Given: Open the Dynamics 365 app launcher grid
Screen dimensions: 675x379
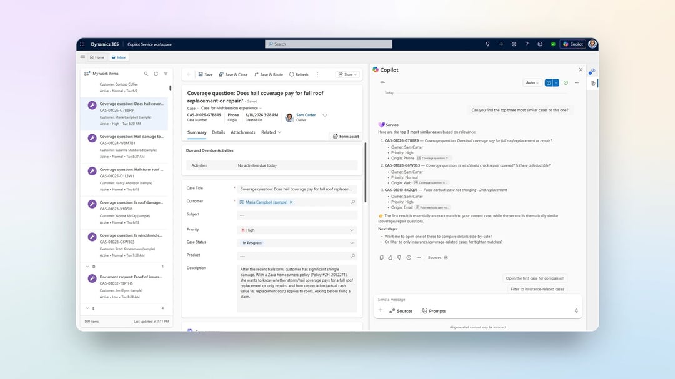Looking at the screenshot, I should click(x=82, y=44).
